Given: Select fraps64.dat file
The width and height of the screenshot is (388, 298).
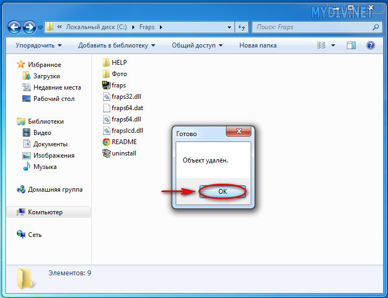Looking at the screenshot, I should [x=123, y=108].
